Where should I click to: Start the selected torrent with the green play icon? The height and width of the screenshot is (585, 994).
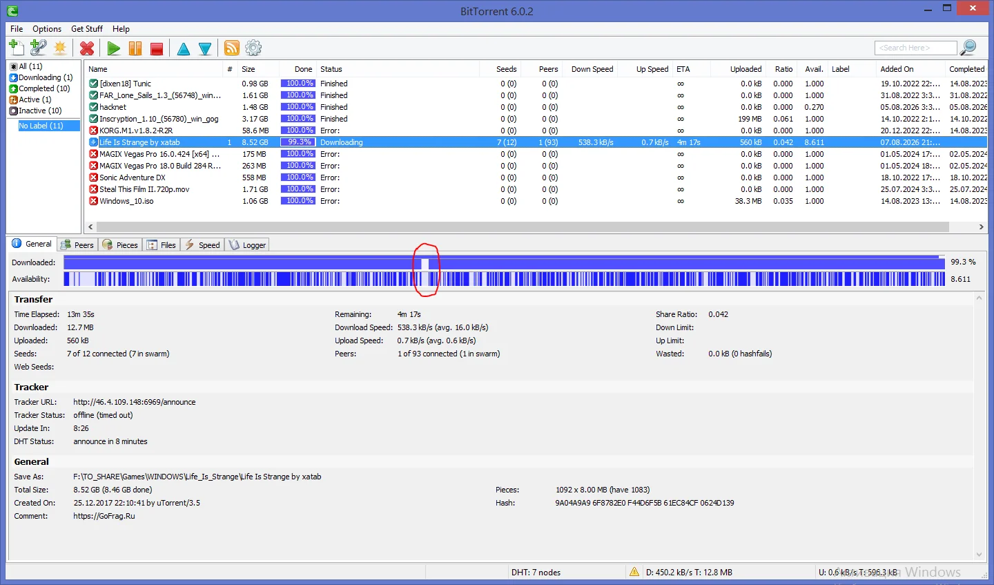pyautogui.click(x=114, y=48)
